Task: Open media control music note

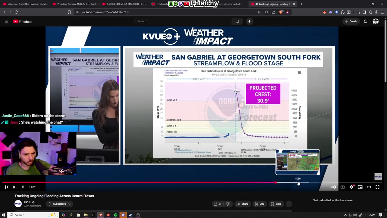Action: coord(358,12)
